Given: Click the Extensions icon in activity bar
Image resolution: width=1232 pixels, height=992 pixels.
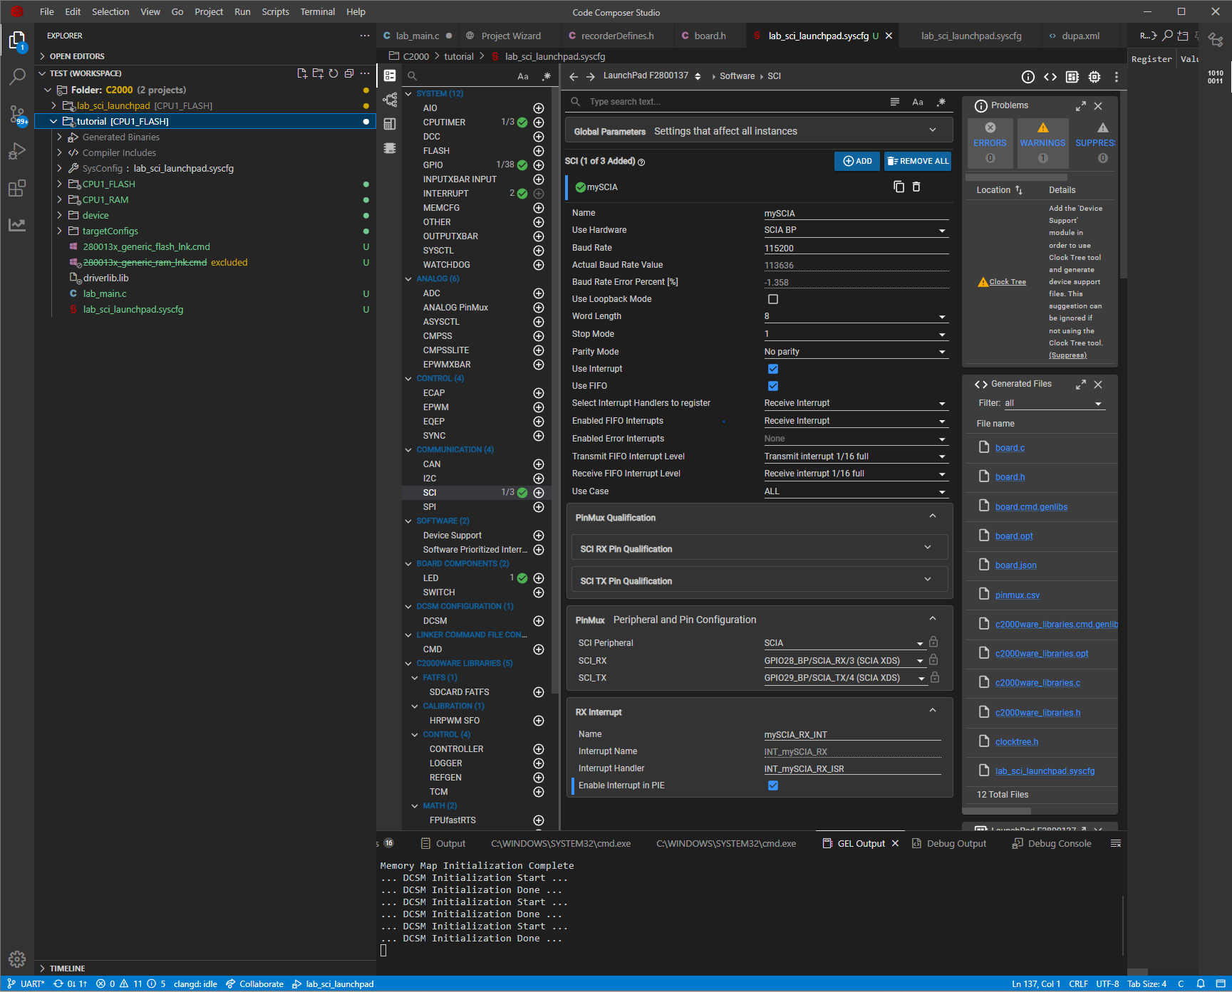Looking at the screenshot, I should (17, 189).
